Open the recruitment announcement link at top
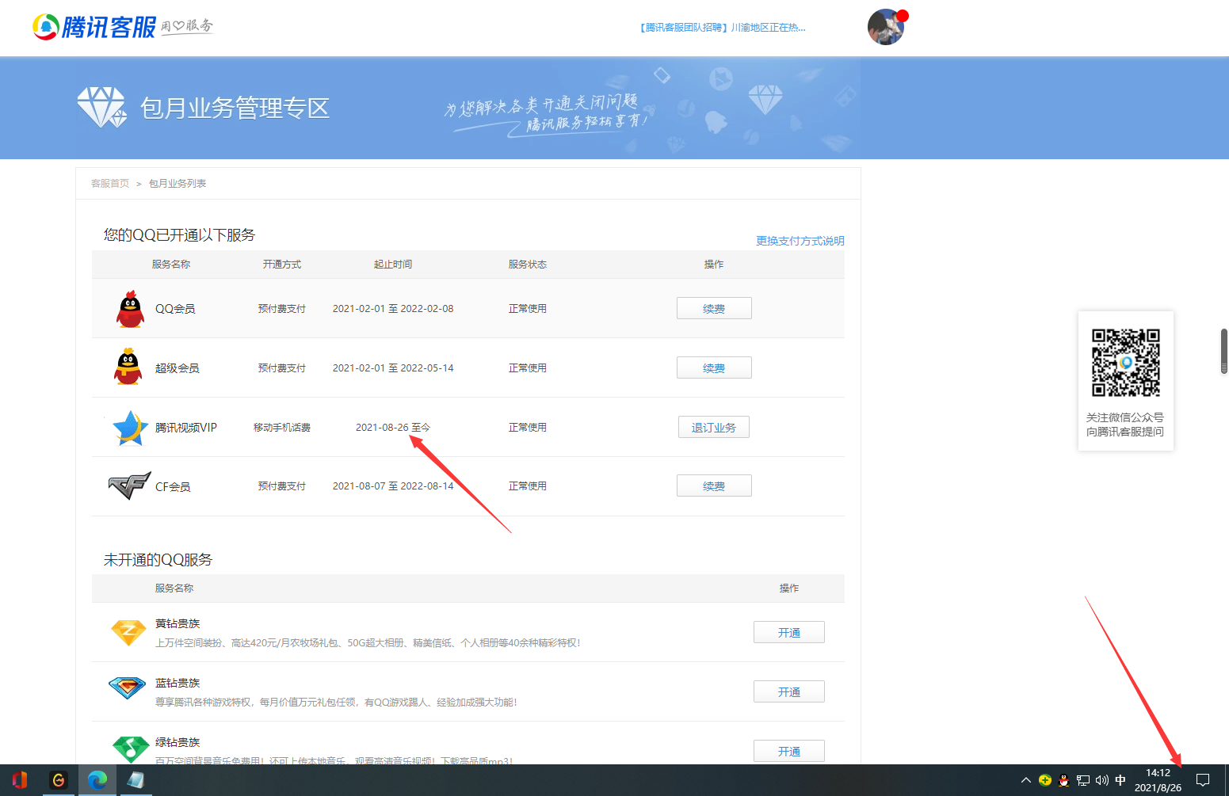 pos(722,28)
